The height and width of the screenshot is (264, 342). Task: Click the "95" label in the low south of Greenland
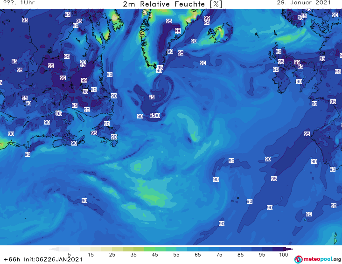[x=152, y=97]
